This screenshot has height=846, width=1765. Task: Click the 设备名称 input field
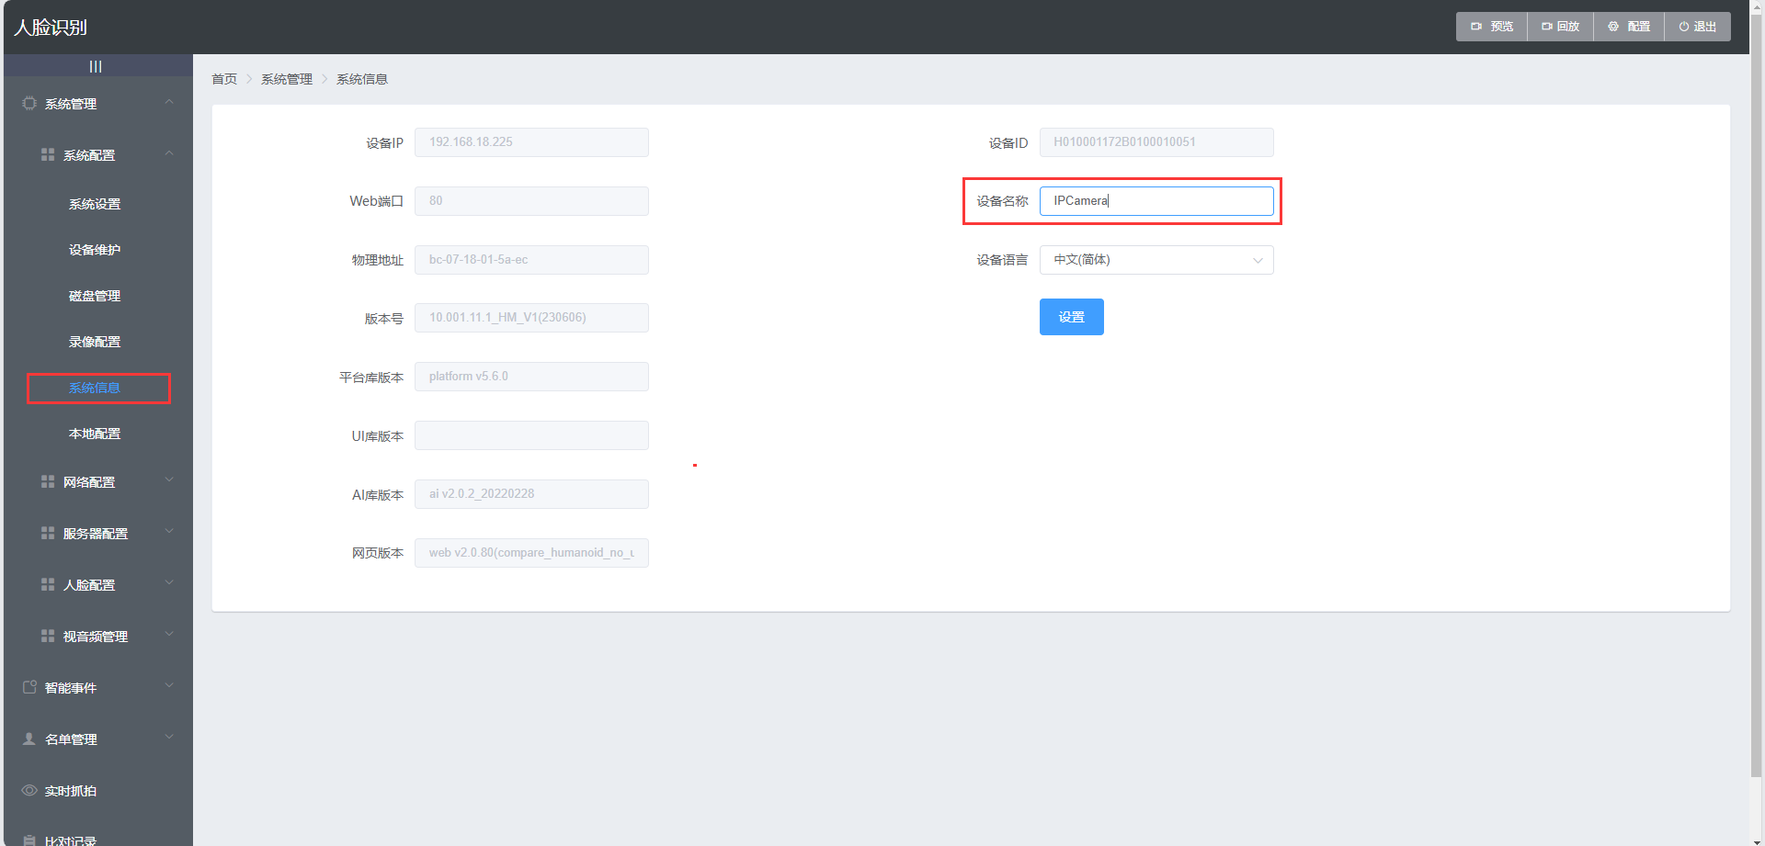click(1156, 201)
